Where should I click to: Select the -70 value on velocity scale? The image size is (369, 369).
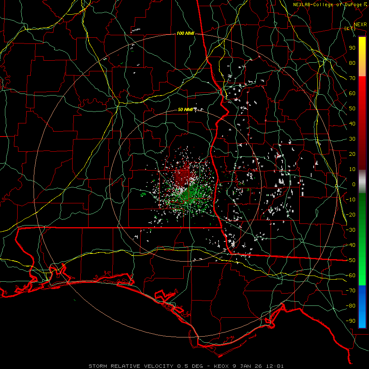351,291
